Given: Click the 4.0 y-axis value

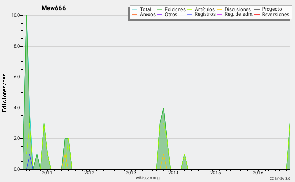Looking at the screenshot, I should 17,108.
